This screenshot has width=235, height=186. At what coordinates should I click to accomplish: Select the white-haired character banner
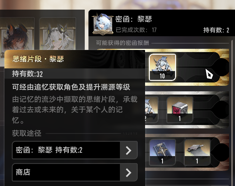point(57,34)
